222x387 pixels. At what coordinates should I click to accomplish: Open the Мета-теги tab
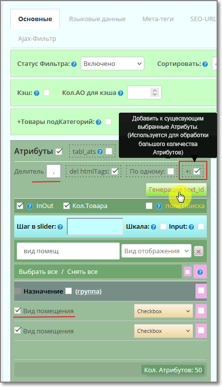point(158,19)
